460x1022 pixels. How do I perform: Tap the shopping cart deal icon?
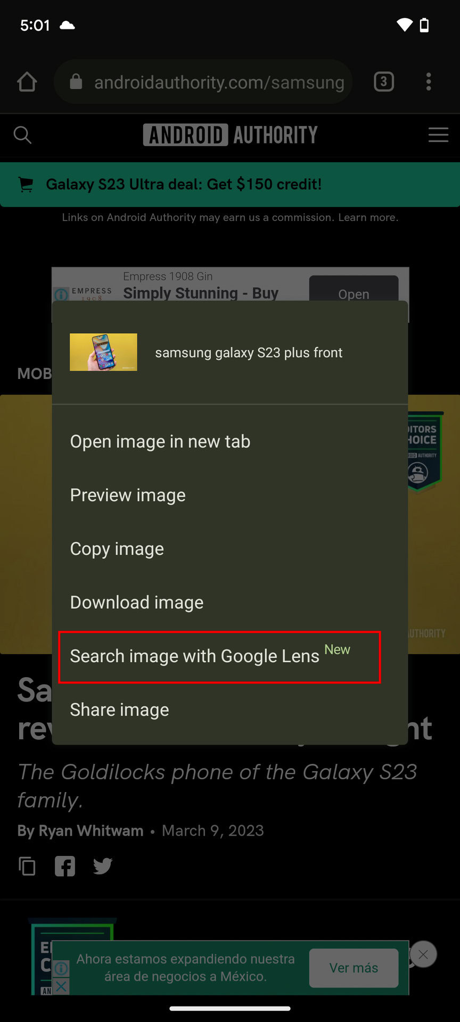pos(26,184)
